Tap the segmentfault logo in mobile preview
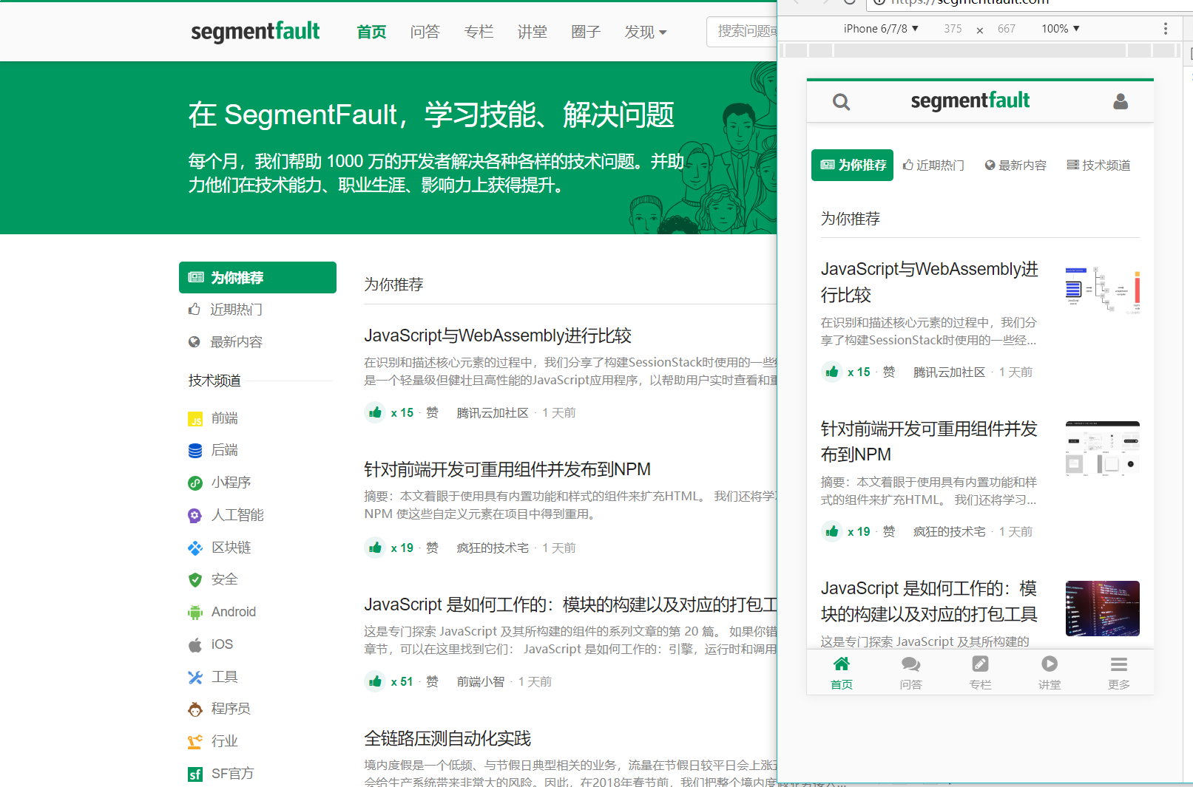Image resolution: width=1193 pixels, height=787 pixels. pos(970,101)
